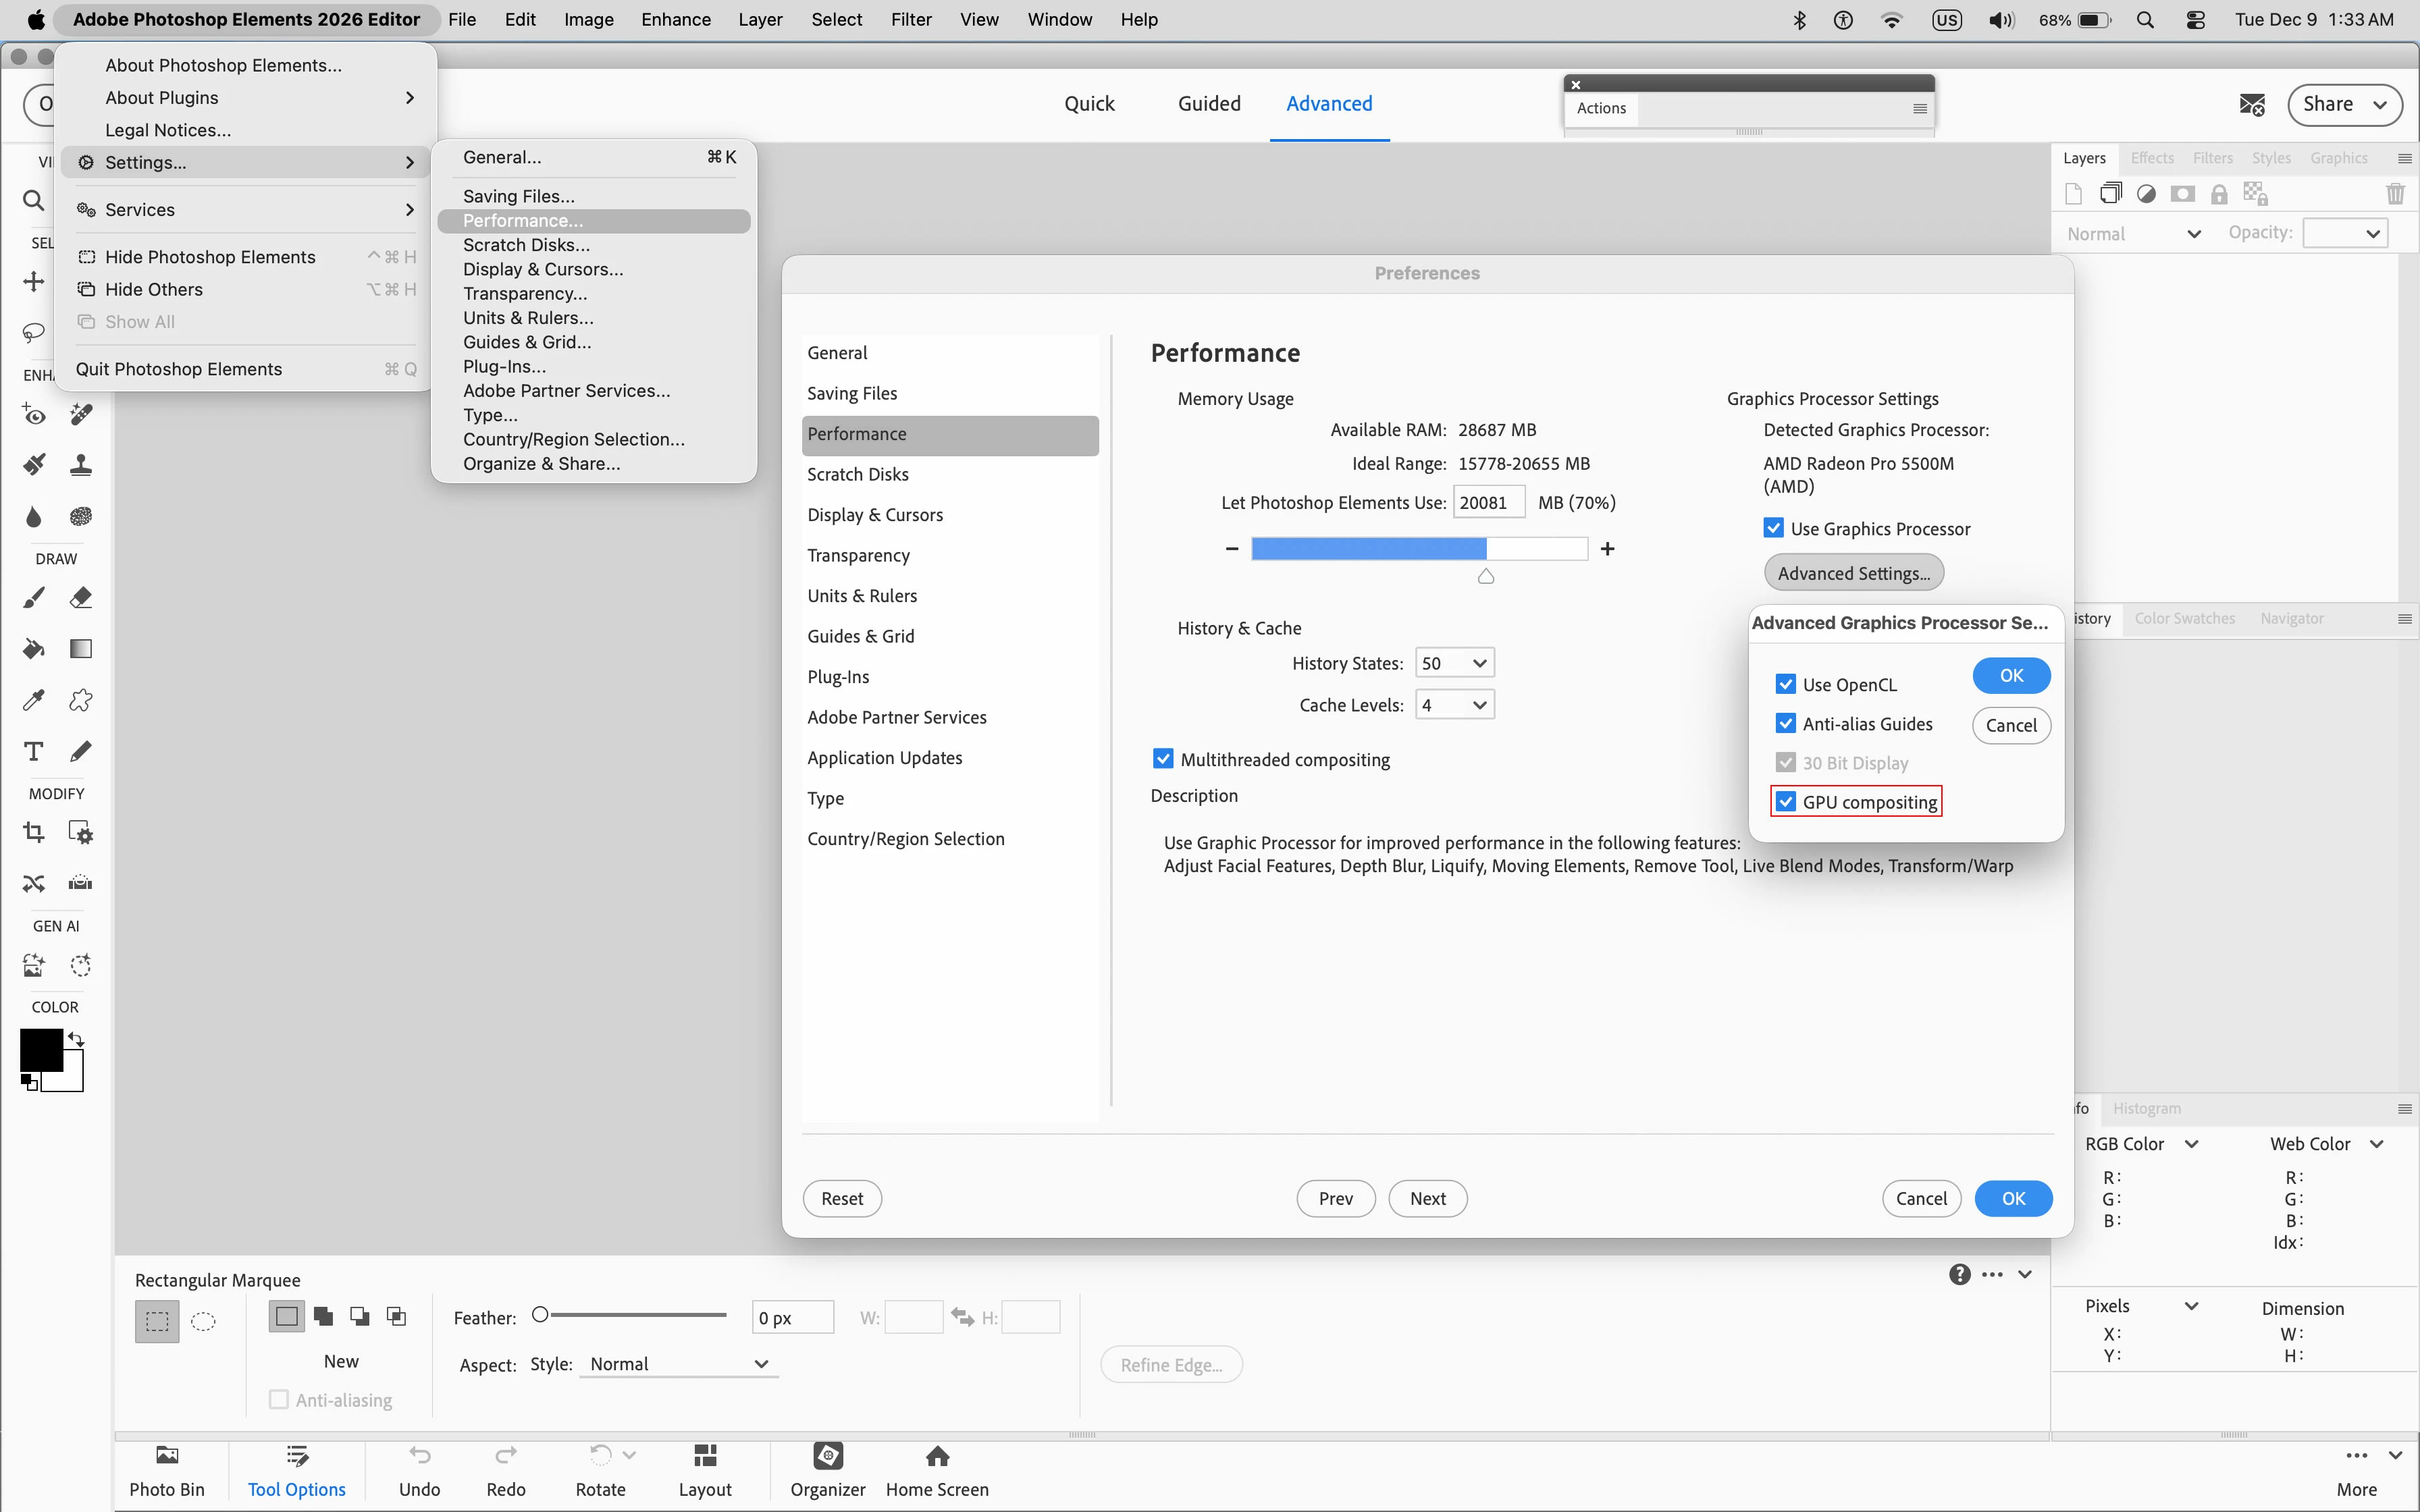The height and width of the screenshot is (1512, 2420).
Task: Click Next button in Preferences
Action: [x=1428, y=1198]
